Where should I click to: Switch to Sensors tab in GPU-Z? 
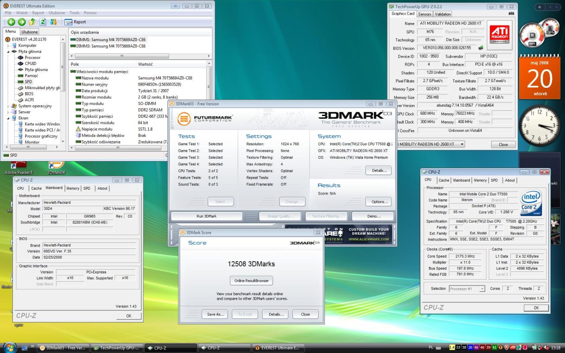[x=425, y=14]
